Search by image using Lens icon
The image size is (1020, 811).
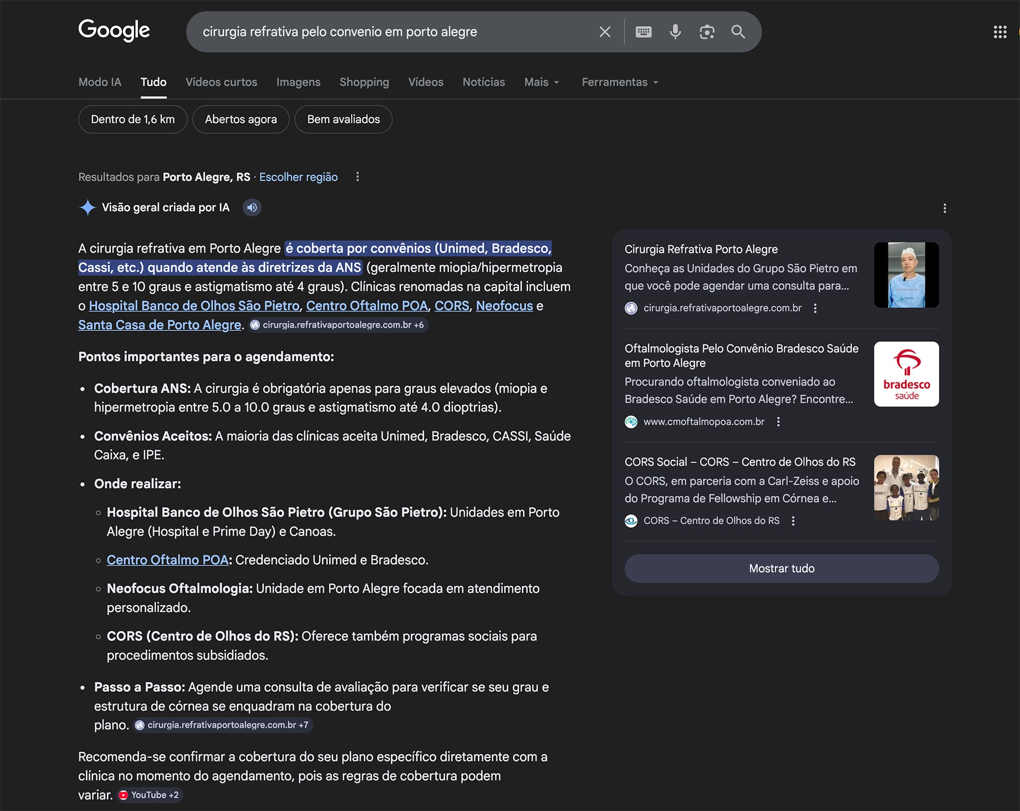point(706,32)
